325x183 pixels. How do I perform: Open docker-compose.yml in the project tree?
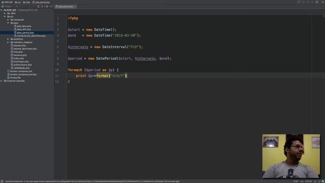click(21, 71)
